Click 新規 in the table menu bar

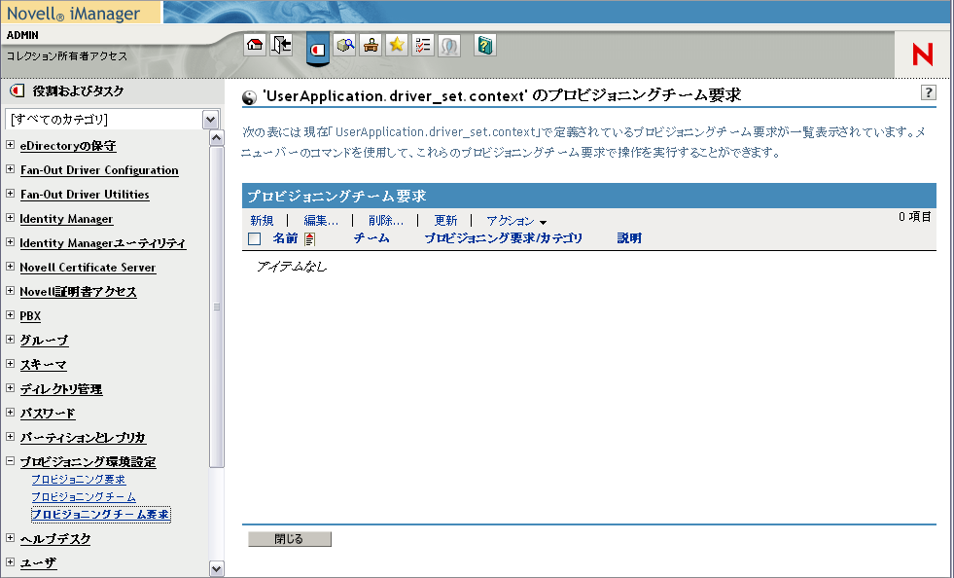[262, 221]
